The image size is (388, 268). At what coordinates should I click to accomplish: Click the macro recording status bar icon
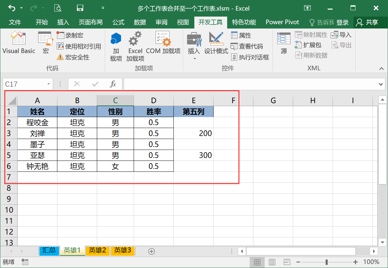pyautogui.click(x=25, y=262)
